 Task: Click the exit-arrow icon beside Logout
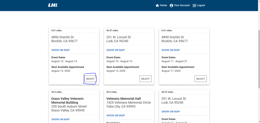tap(194, 6)
